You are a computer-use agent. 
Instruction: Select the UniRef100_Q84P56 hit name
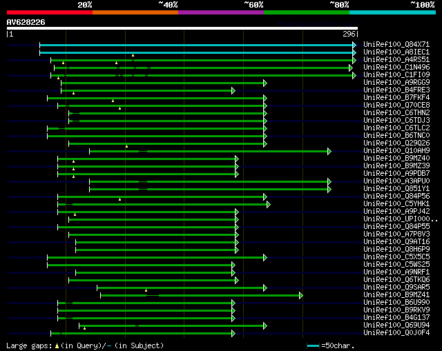(396, 197)
